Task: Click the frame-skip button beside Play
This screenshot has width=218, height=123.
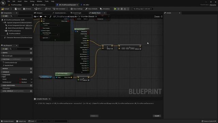Action: (119, 9)
